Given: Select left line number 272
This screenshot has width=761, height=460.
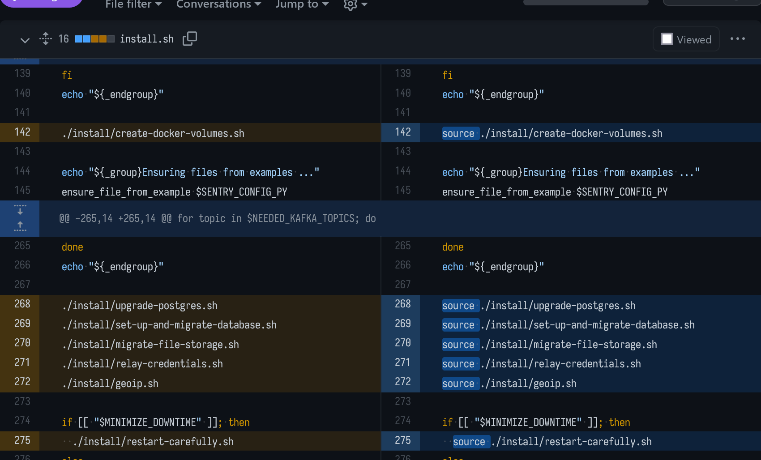Looking at the screenshot, I should pos(22,382).
